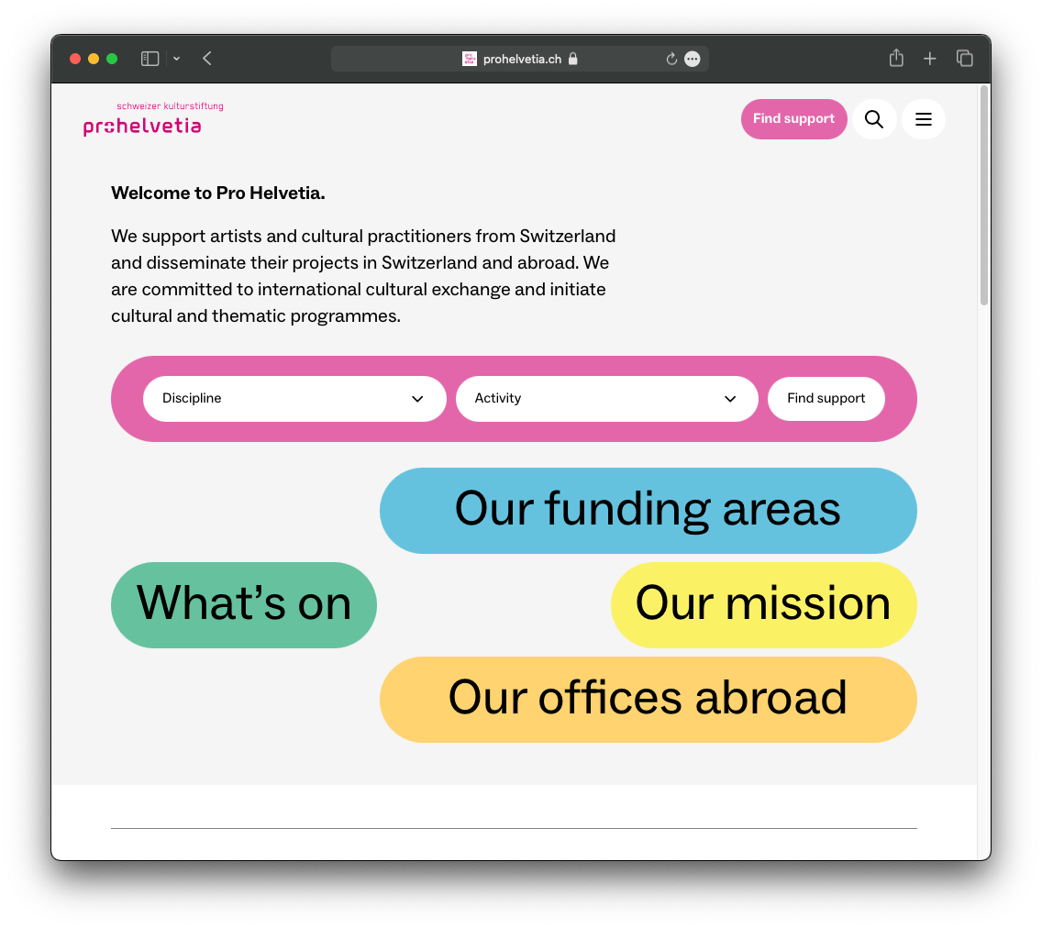1042x928 pixels.
Task: Click the white Find support button
Action: (x=826, y=399)
